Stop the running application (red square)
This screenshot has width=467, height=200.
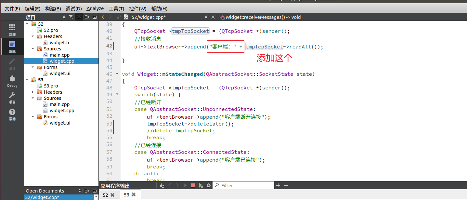click(x=193, y=185)
